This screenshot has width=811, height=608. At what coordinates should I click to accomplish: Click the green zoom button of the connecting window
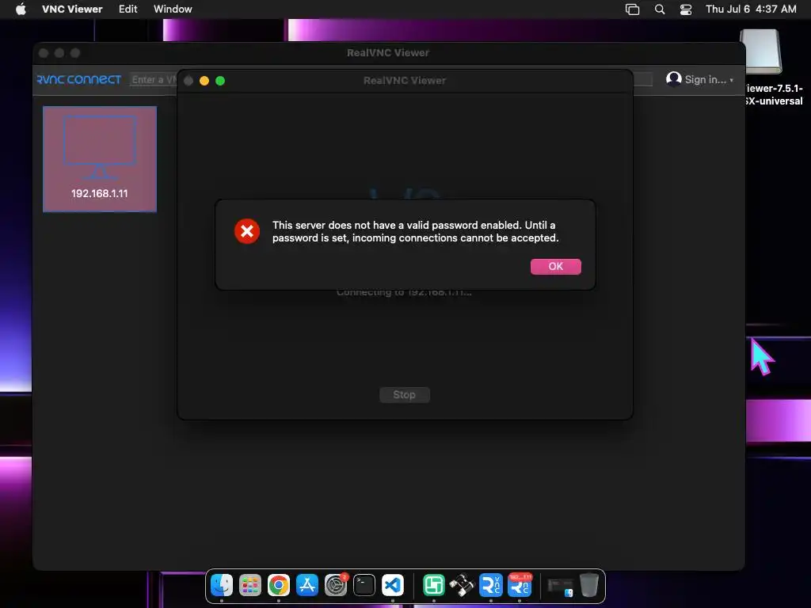pos(220,81)
